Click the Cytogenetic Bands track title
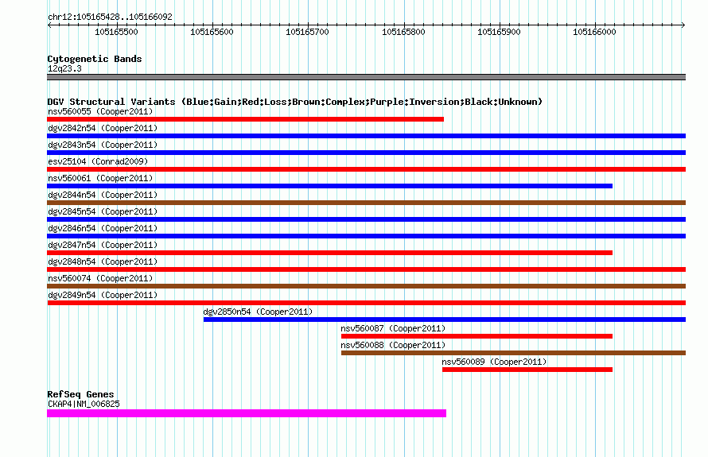 pos(95,59)
